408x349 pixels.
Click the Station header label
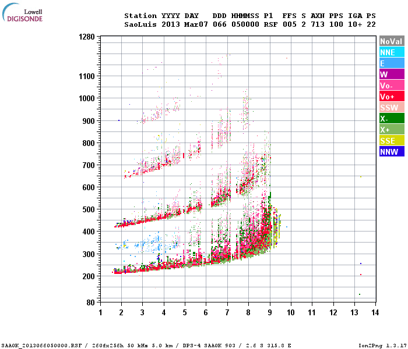[x=140, y=16]
